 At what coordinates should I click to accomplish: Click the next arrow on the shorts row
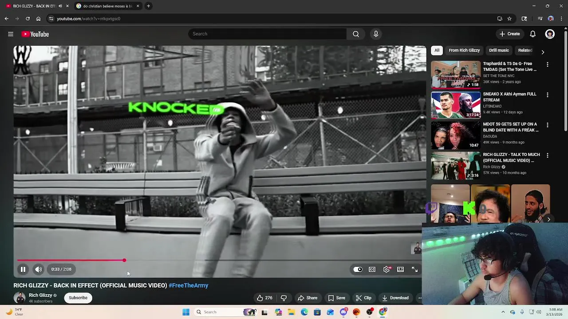[549, 219]
